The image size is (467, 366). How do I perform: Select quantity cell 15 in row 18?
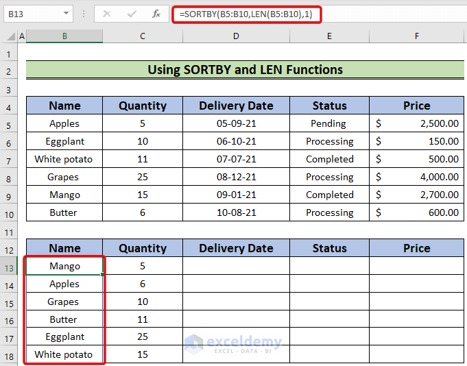pos(143,354)
